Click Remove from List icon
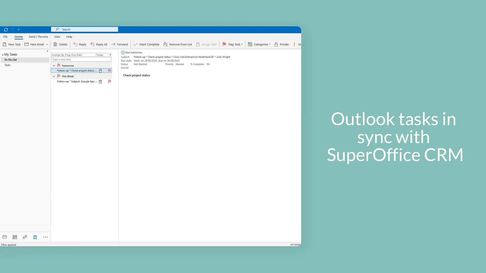Viewport: 486px width, 273px height. pyautogui.click(x=166, y=44)
